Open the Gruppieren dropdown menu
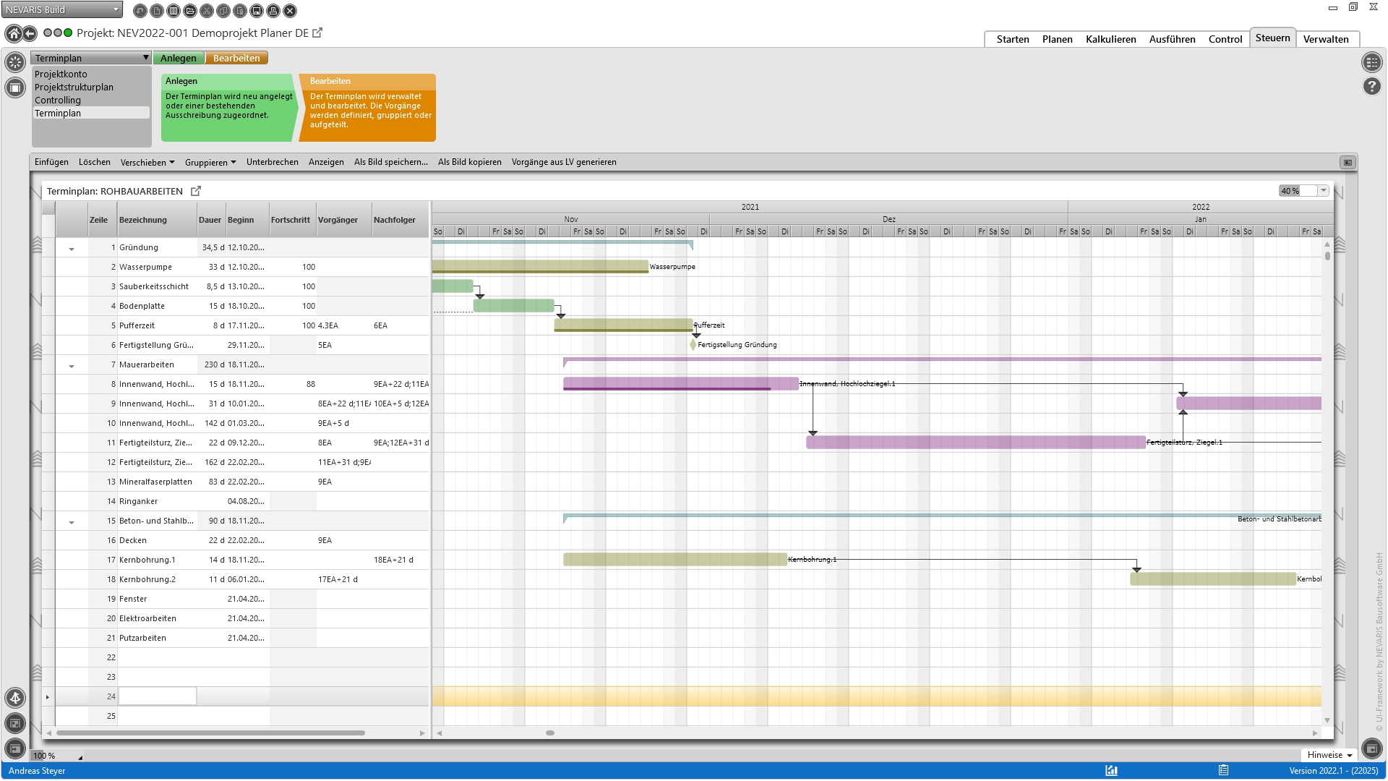 210,163
